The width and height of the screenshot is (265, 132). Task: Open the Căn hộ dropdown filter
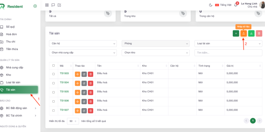coord(83,44)
